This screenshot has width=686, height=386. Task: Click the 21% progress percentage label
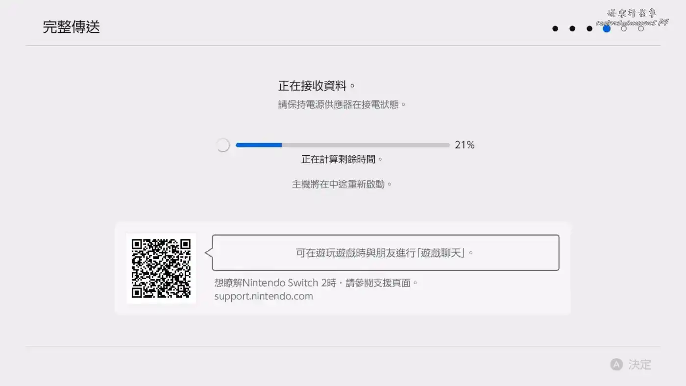465,145
